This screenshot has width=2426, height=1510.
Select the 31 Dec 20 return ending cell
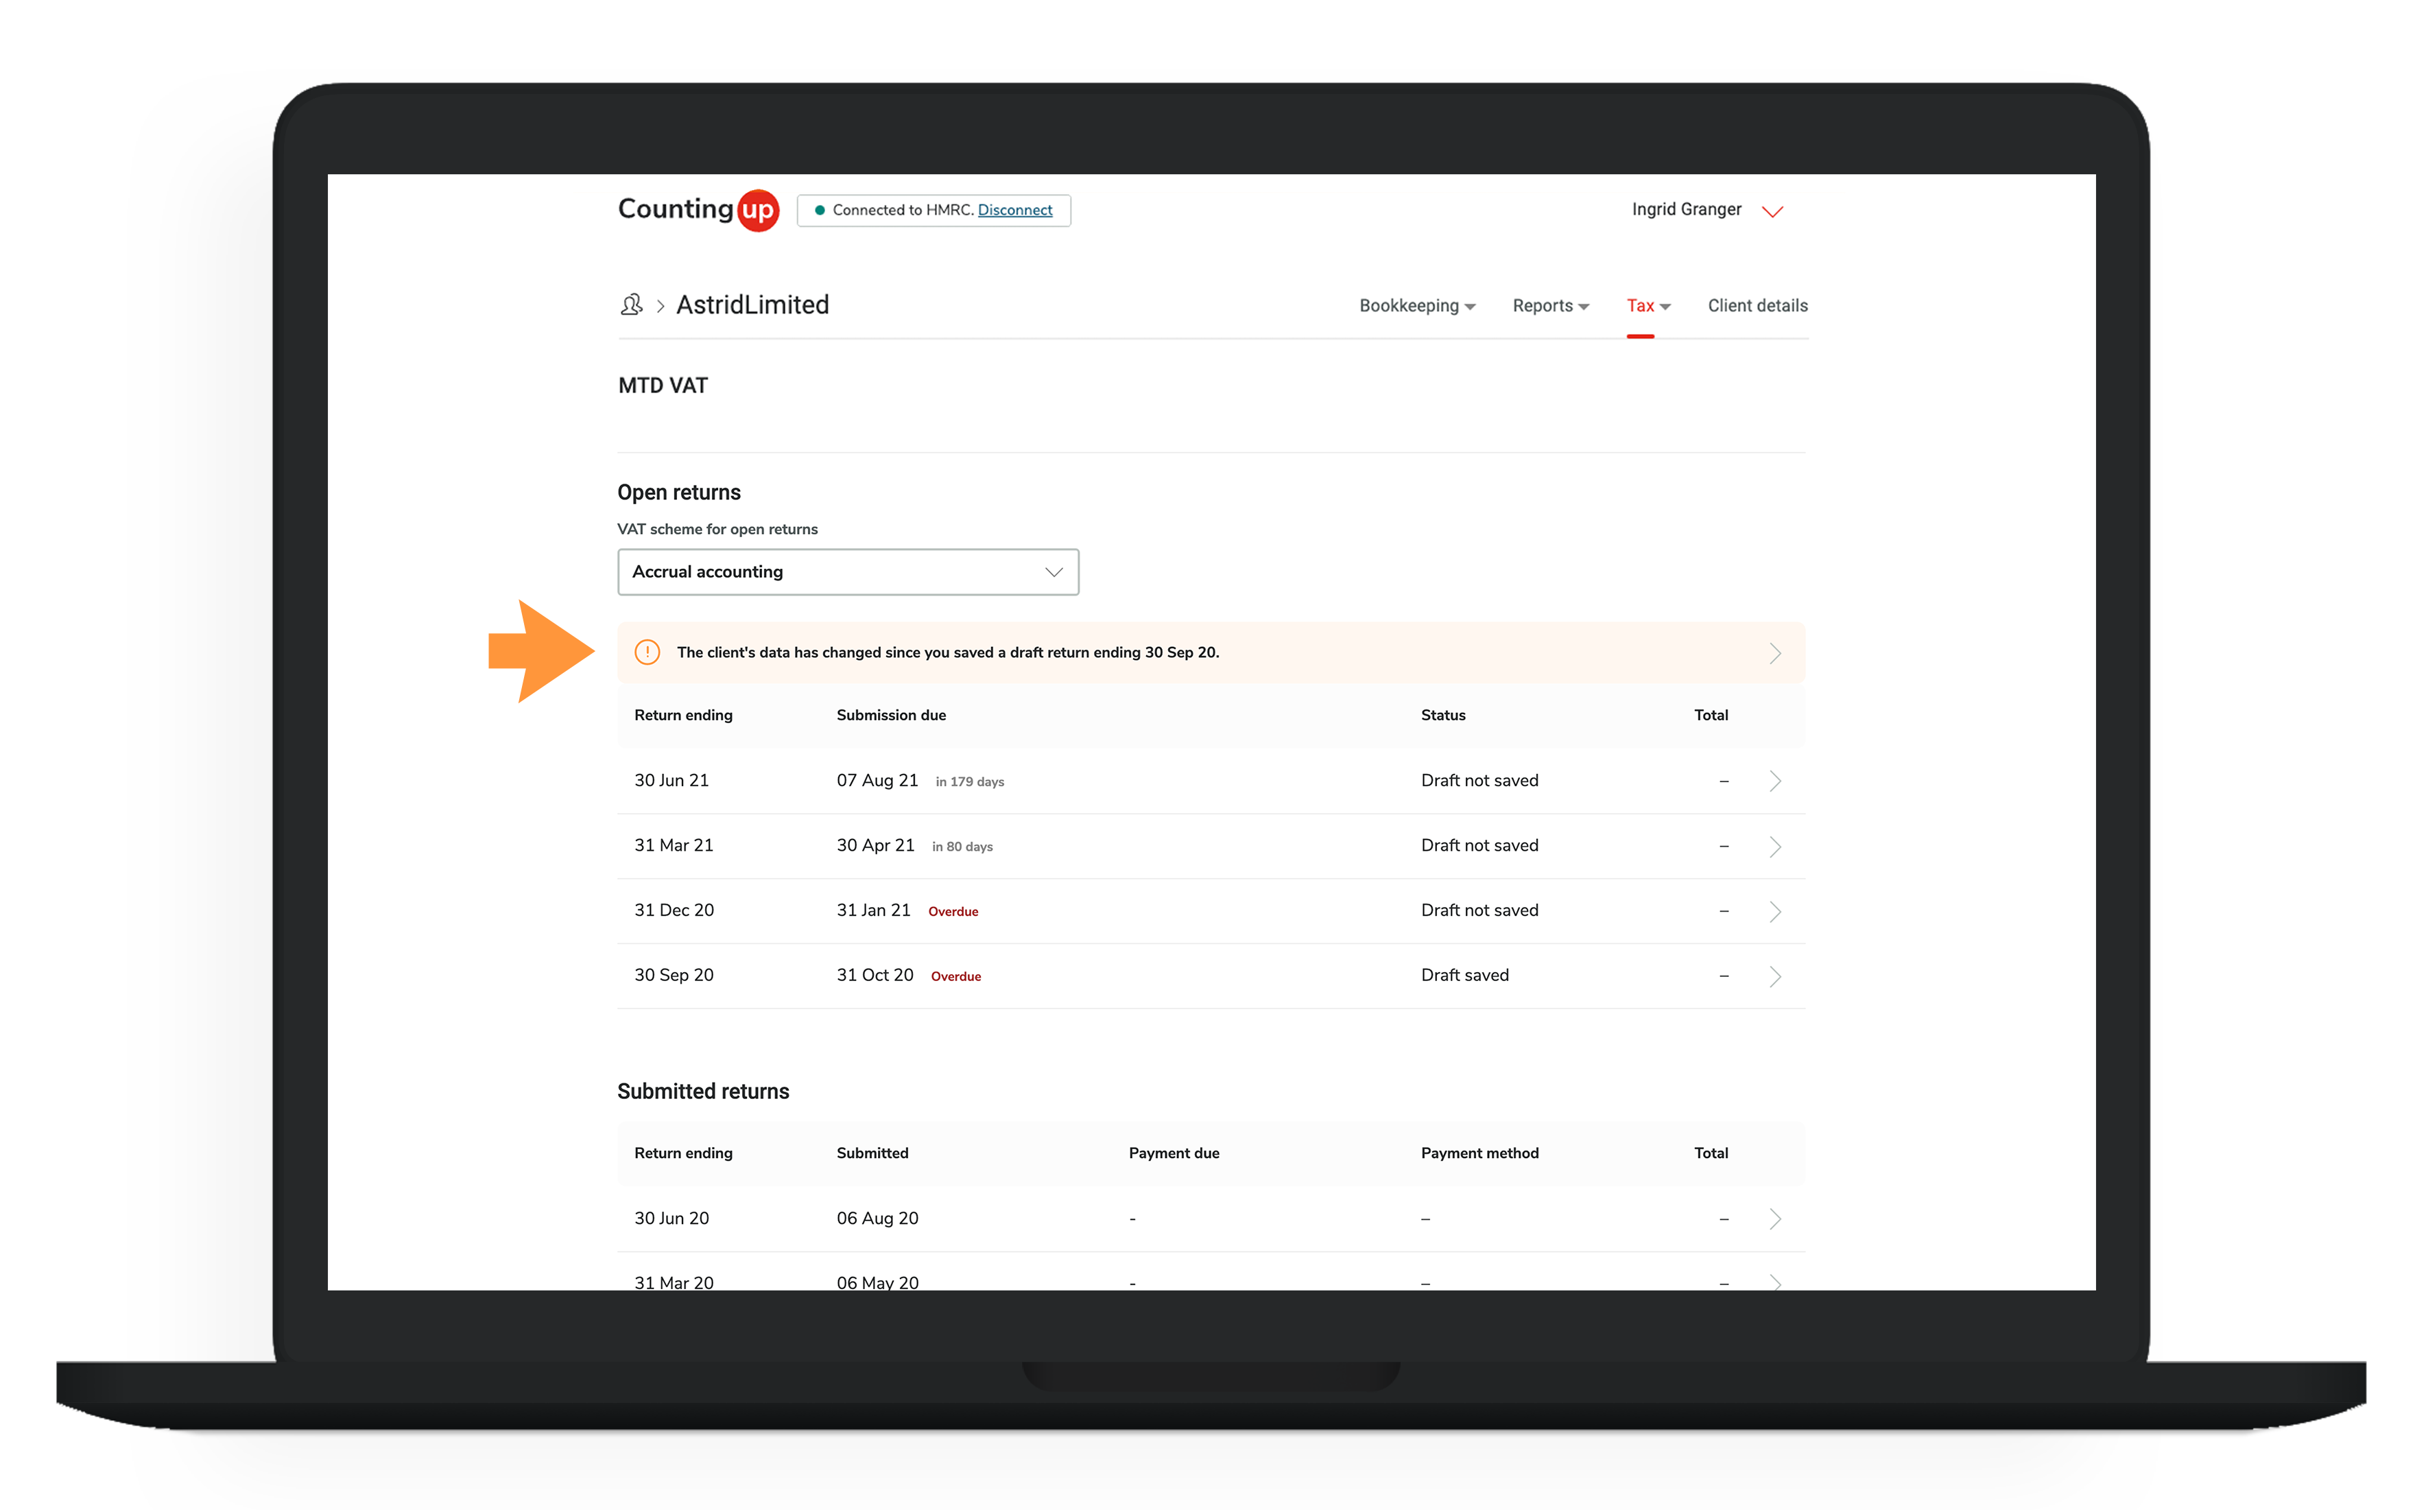click(x=674, y=910)
